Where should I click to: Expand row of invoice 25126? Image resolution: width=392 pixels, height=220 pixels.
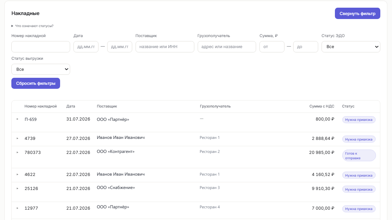point(17,188)
